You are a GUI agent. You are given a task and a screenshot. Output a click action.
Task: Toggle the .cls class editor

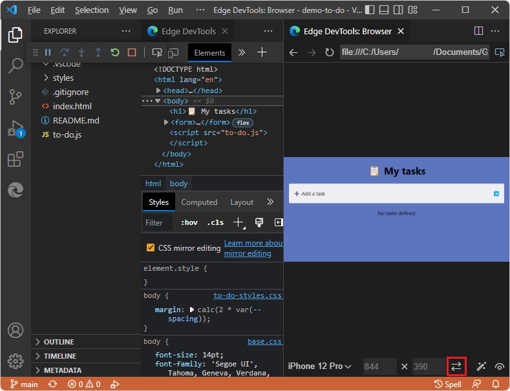click(x=215, y=222)
